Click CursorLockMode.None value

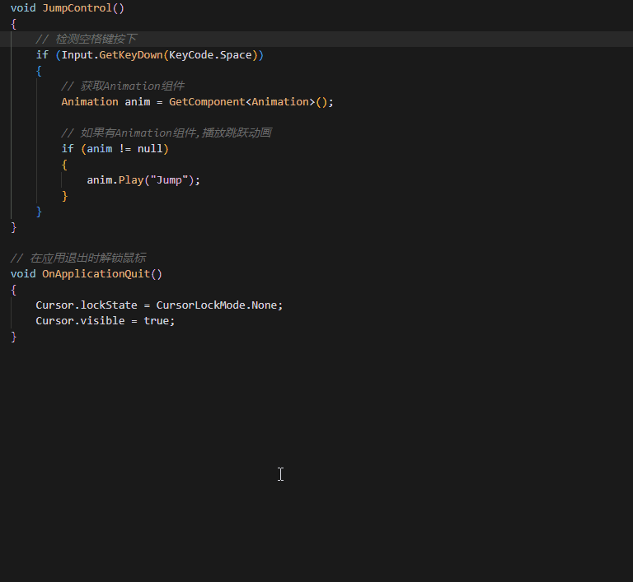click(x=217, y=305)
